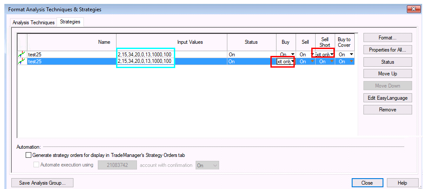Switch to the Analysis Techniques tab
The image size is (423, 189).
click(33, 22)
